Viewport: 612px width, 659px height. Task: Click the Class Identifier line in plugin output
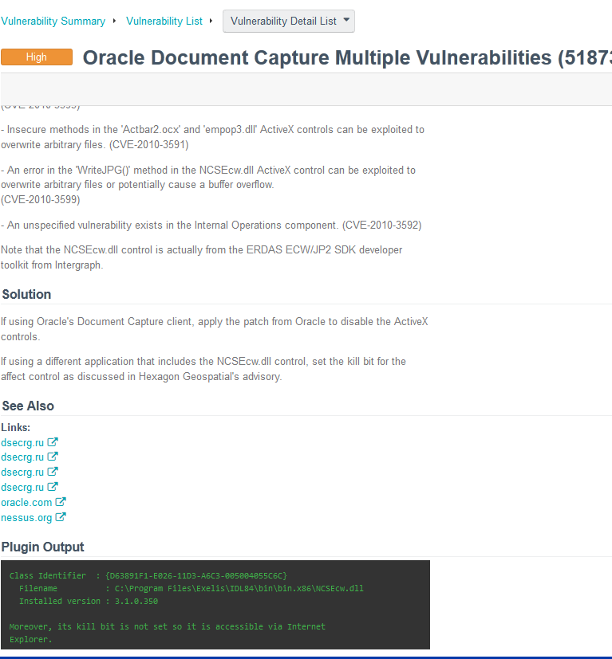148,576
